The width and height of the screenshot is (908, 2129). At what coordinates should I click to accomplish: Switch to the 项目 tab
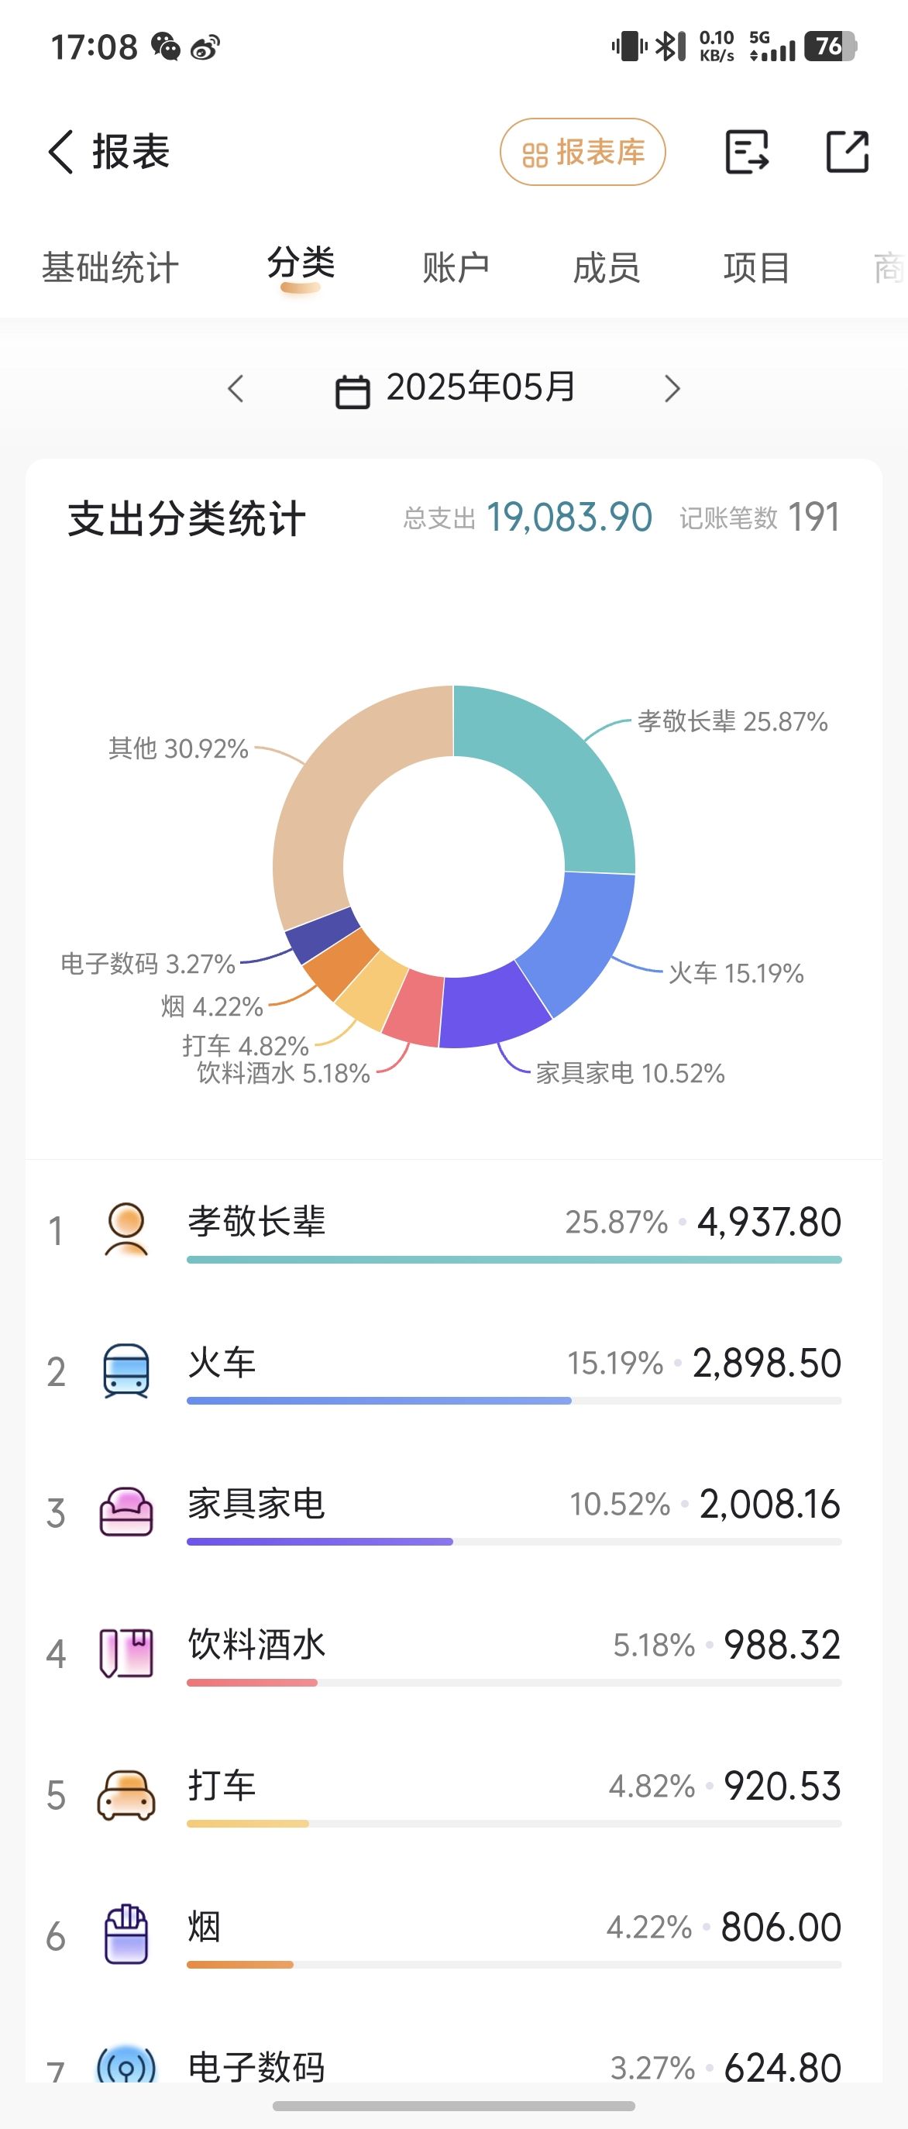point(758,268)
